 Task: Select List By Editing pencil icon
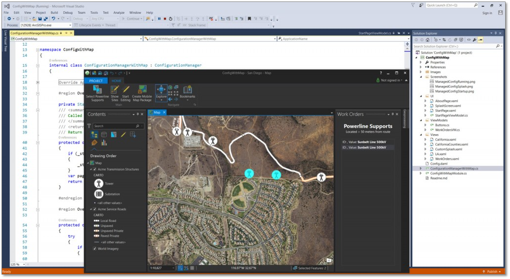click(x=123, y=135)
